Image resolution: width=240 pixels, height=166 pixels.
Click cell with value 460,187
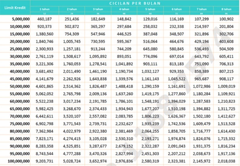point(45,19)
